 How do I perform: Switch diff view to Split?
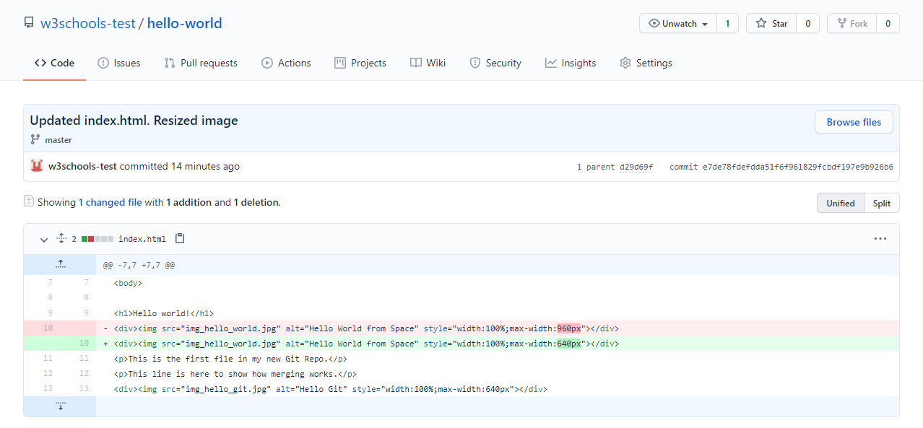[882, 203]
